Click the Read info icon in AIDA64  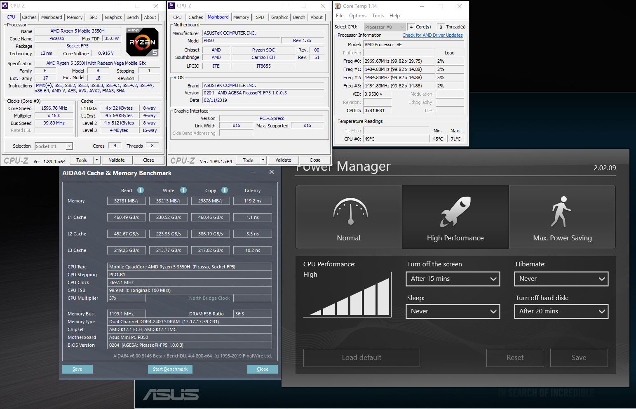[x=141, y=190]
